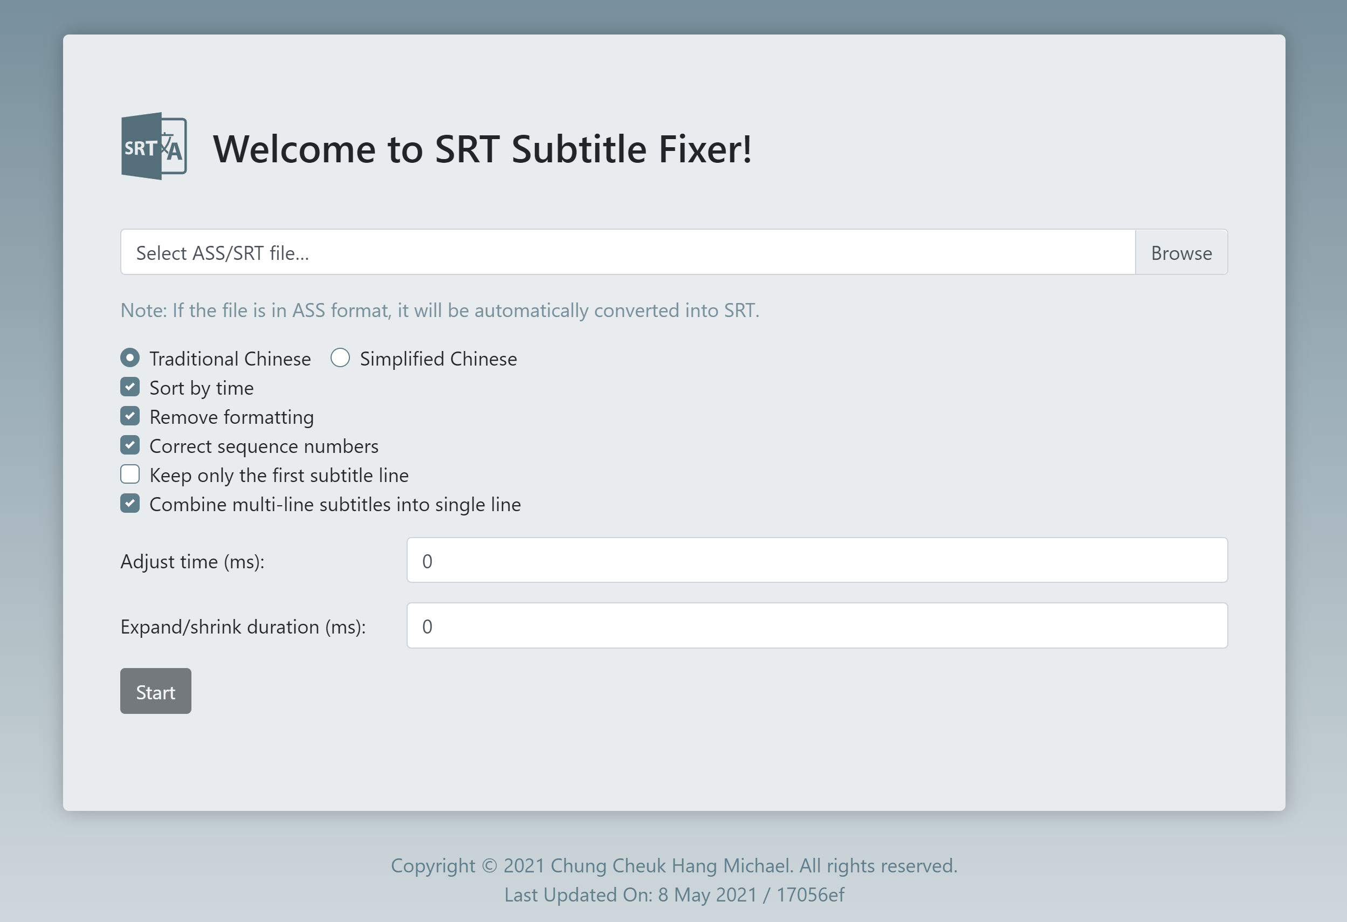Viewport: 1347px width, 922px height.
Task: Click the Browse button for file selection
Action: click(1181, 252)
